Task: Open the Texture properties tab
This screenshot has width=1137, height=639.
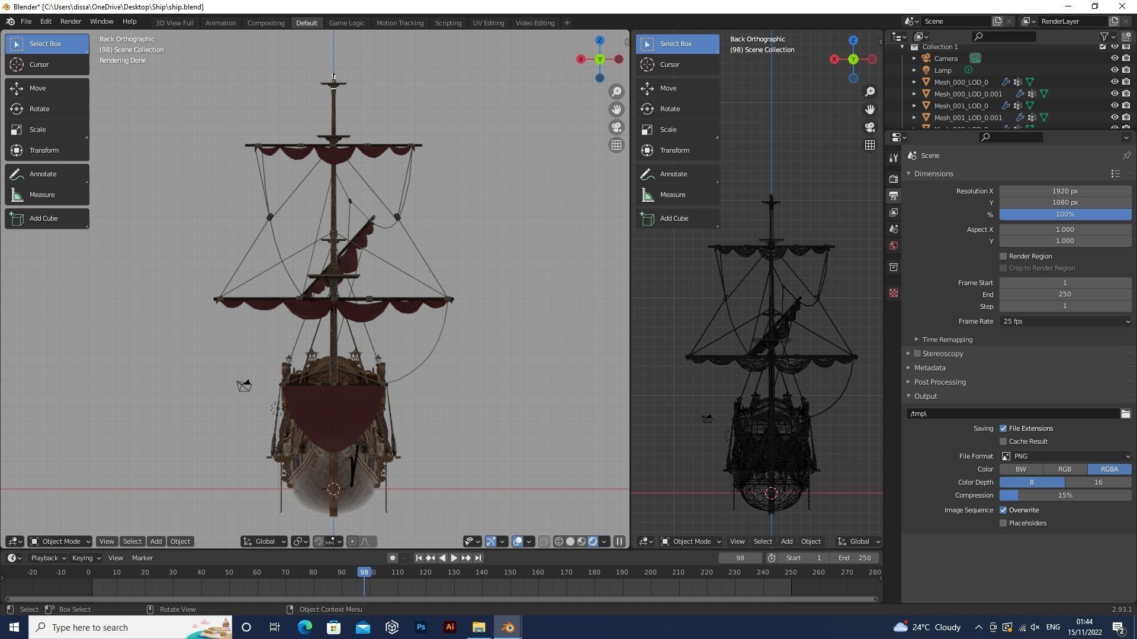Action: click(894, 293)
